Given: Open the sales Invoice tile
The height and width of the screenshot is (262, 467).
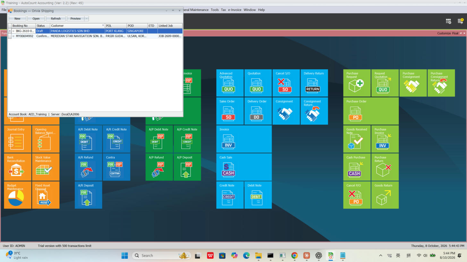Looking at the screenshot, I should pos(244,139).
